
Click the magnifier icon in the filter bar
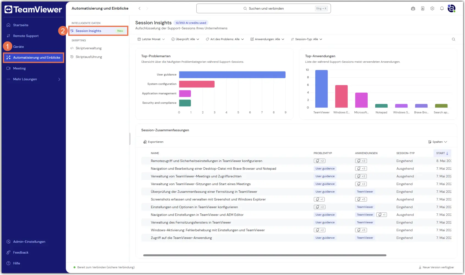click(453, 39)
